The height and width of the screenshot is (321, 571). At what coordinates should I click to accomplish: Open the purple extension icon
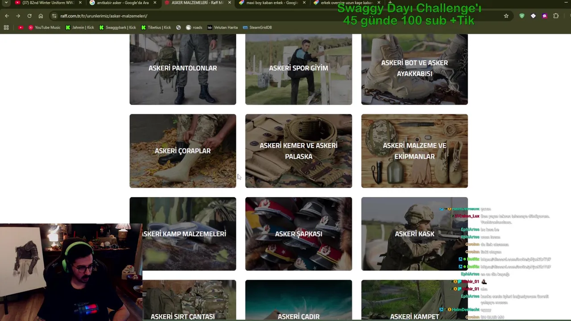click(x=544, y=16)
